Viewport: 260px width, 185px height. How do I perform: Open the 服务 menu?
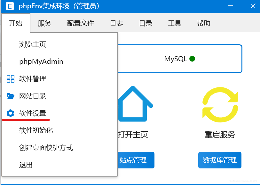(x=45, y=23)
